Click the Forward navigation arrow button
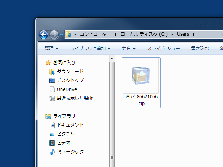 click(x=54, y=35)
